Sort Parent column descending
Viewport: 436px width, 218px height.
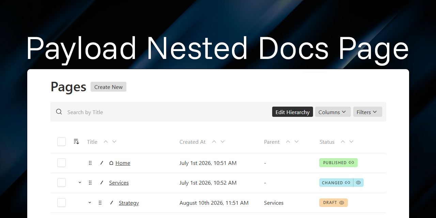tap(297, 142)
